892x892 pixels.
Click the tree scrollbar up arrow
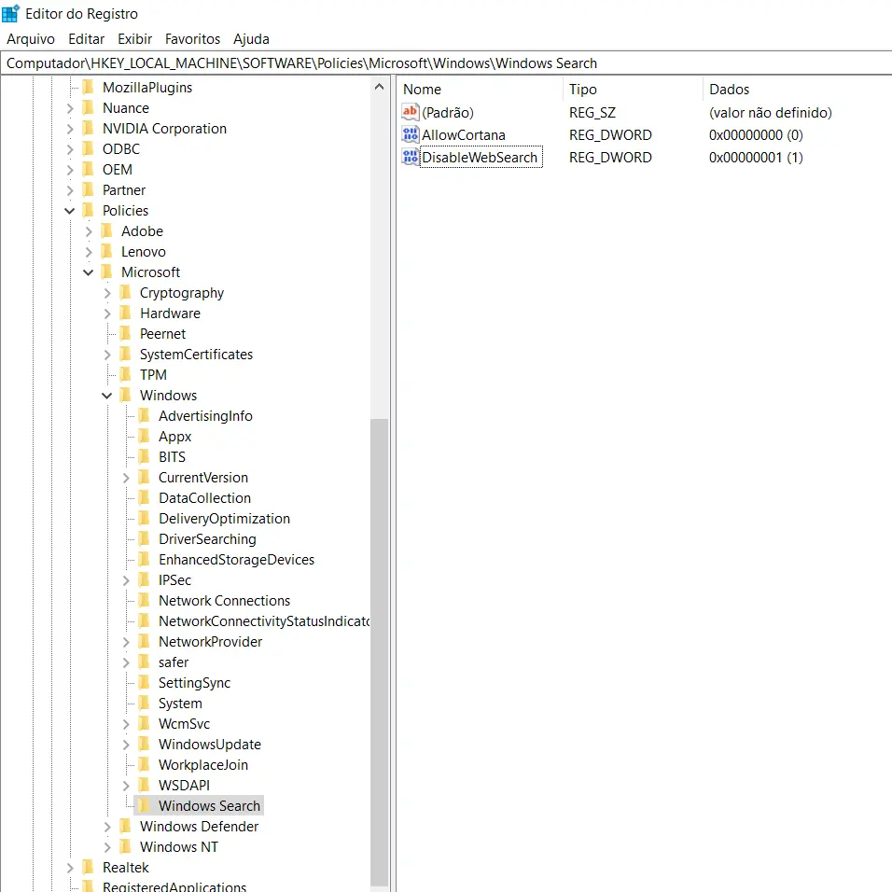[379, 87]
